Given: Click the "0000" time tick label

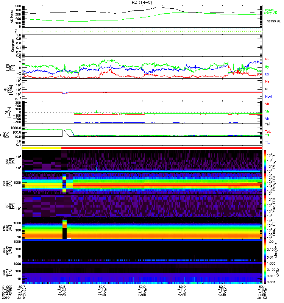Looking at the screenshot, I should pos(262,295).
